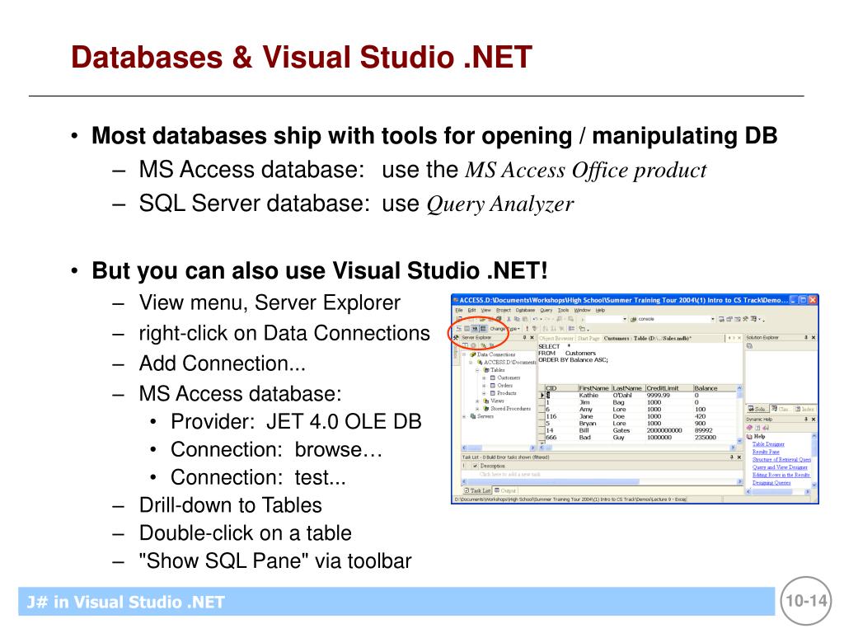The height and width of the screenshot is (633, 844).
Task: Open the Structure of Retrieval Queries link
Action: pyautogui.click(x=781, y=460)
